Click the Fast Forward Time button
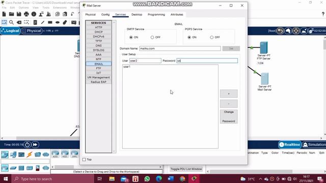Image resolution: width=326 pixels, height=183 pixels. [x=35, y=144]
